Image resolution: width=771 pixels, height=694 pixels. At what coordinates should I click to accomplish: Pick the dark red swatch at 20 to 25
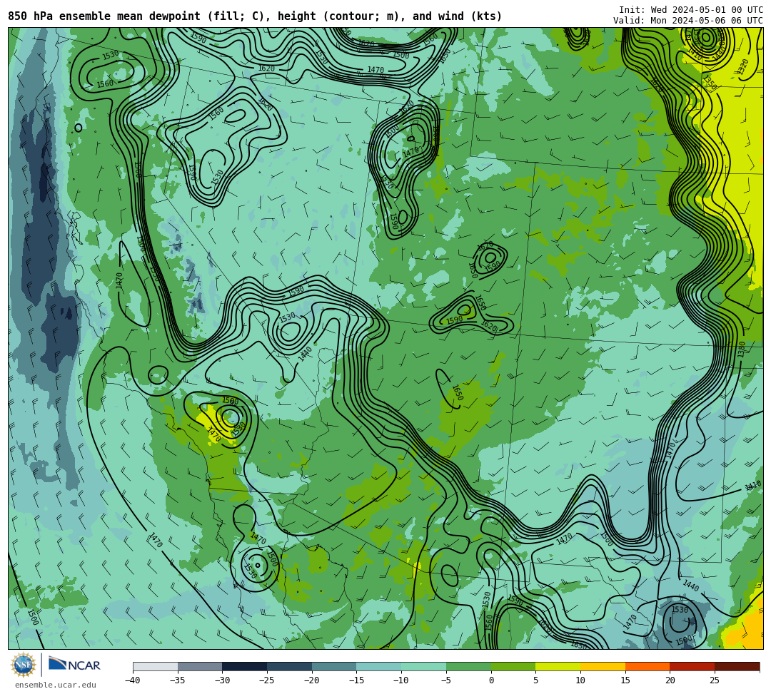(692, 666)
